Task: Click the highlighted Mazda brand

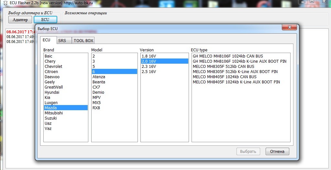Action: click(65, 108)
